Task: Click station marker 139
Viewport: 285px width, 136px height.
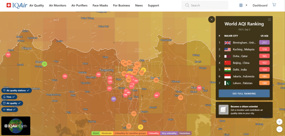Action: click(x=124, y=74)
